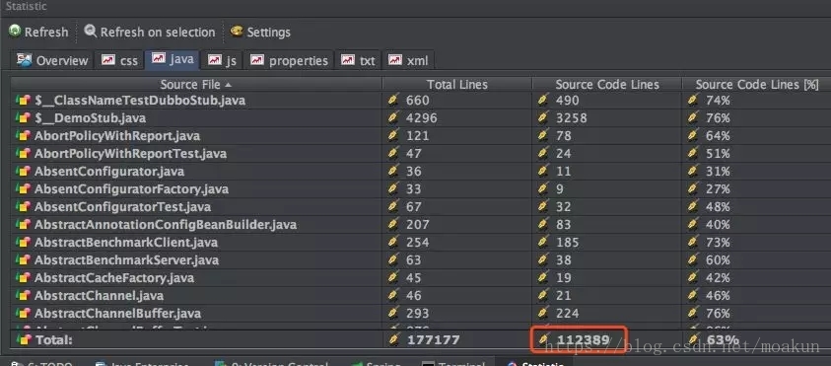Click the chart icon on xml tab
This screenshot has height=366, width=831.
(x=395, y=60)
